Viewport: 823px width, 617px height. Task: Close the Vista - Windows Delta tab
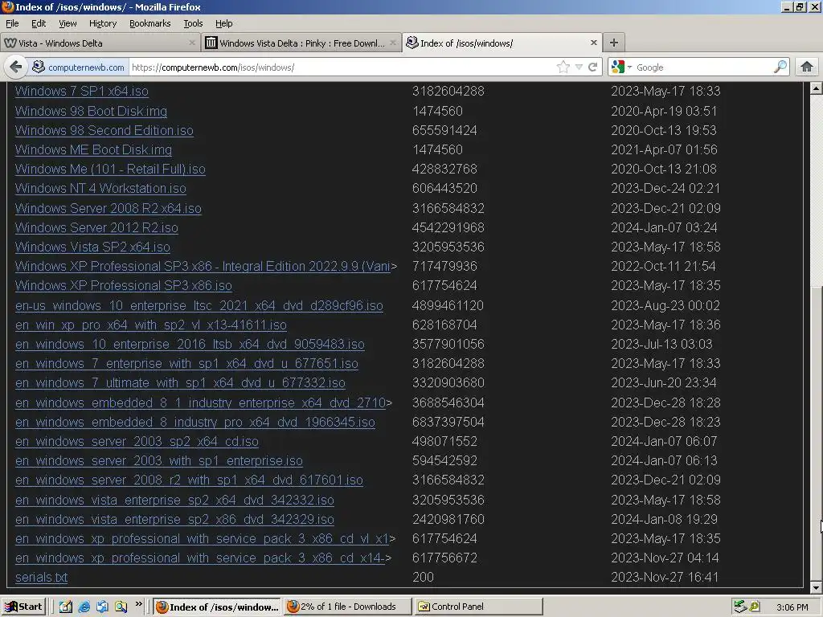[192, 43]
